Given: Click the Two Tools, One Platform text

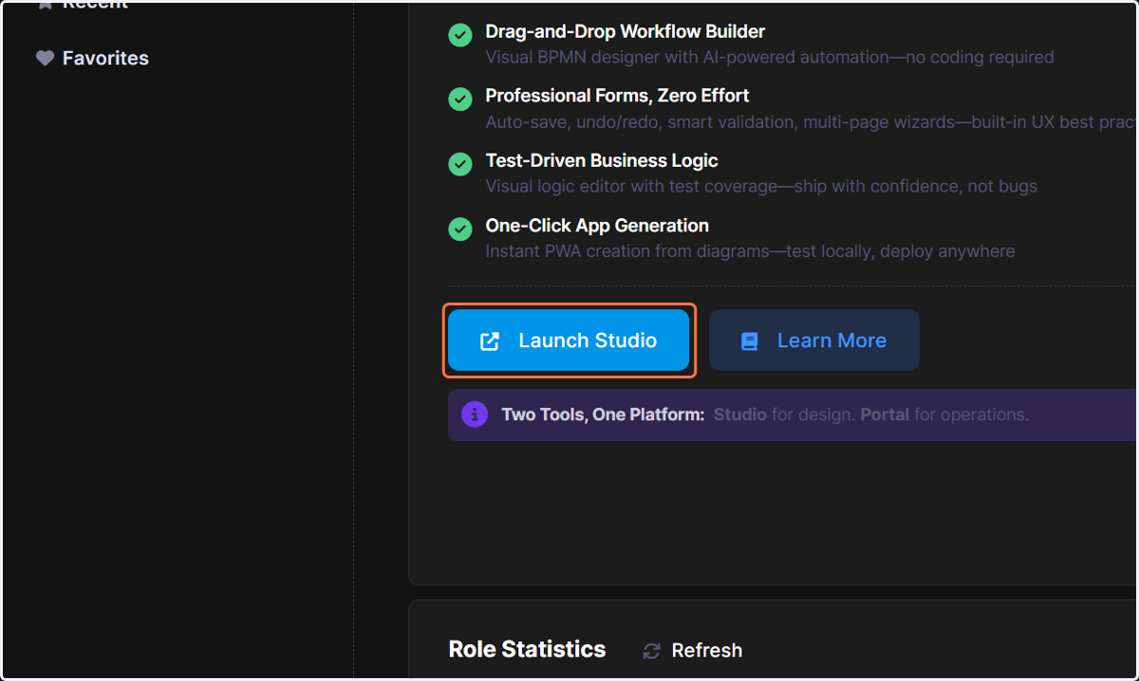Looking at the screenshot, I should coord(603,414).
